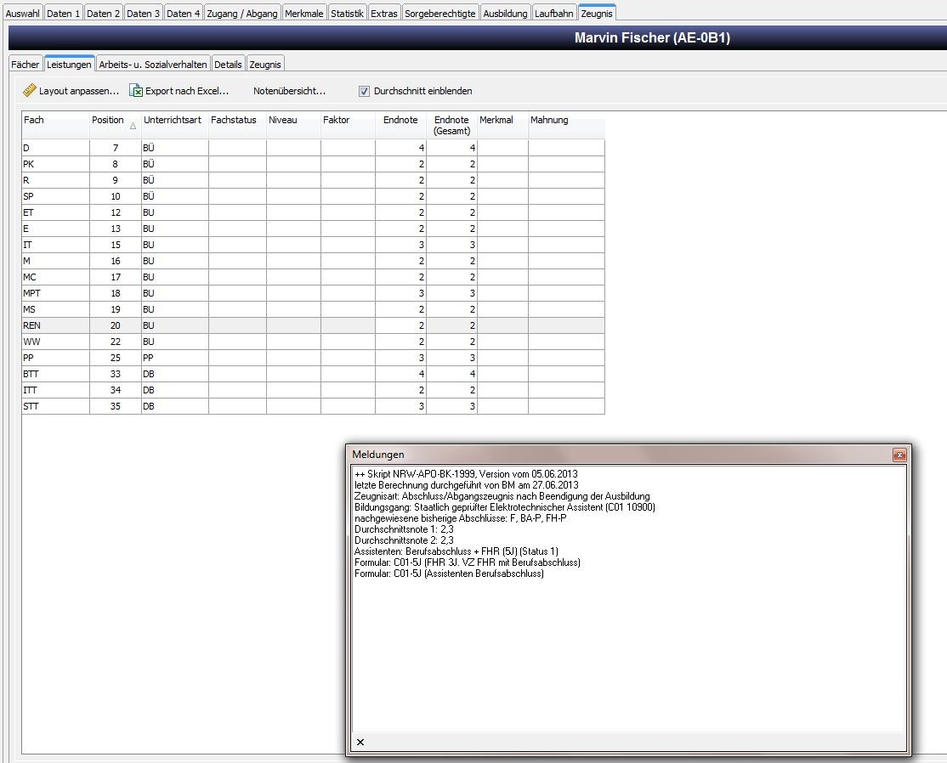Toggle Durchschnitt einblenden checkbox
The width and height of the screenshot is (947, 763).
tap(364, 91)
